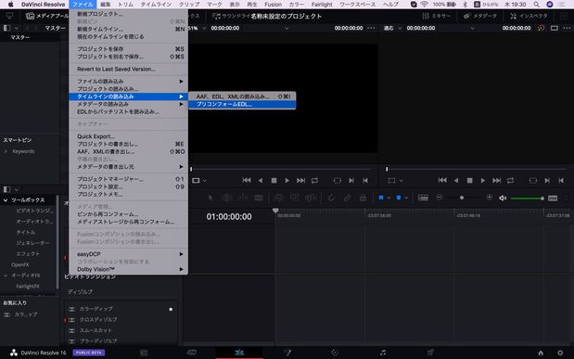
Task: Toggle the インスペクタ panel
Action: (x=529, y=16)
